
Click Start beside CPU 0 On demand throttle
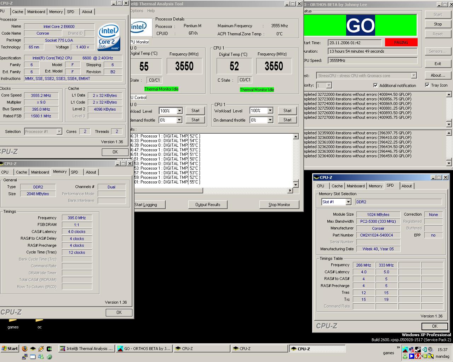click(195, 120)
